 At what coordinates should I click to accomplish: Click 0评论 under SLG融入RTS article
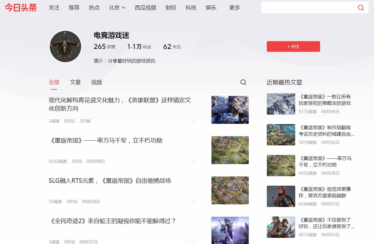tap(72, 202)
